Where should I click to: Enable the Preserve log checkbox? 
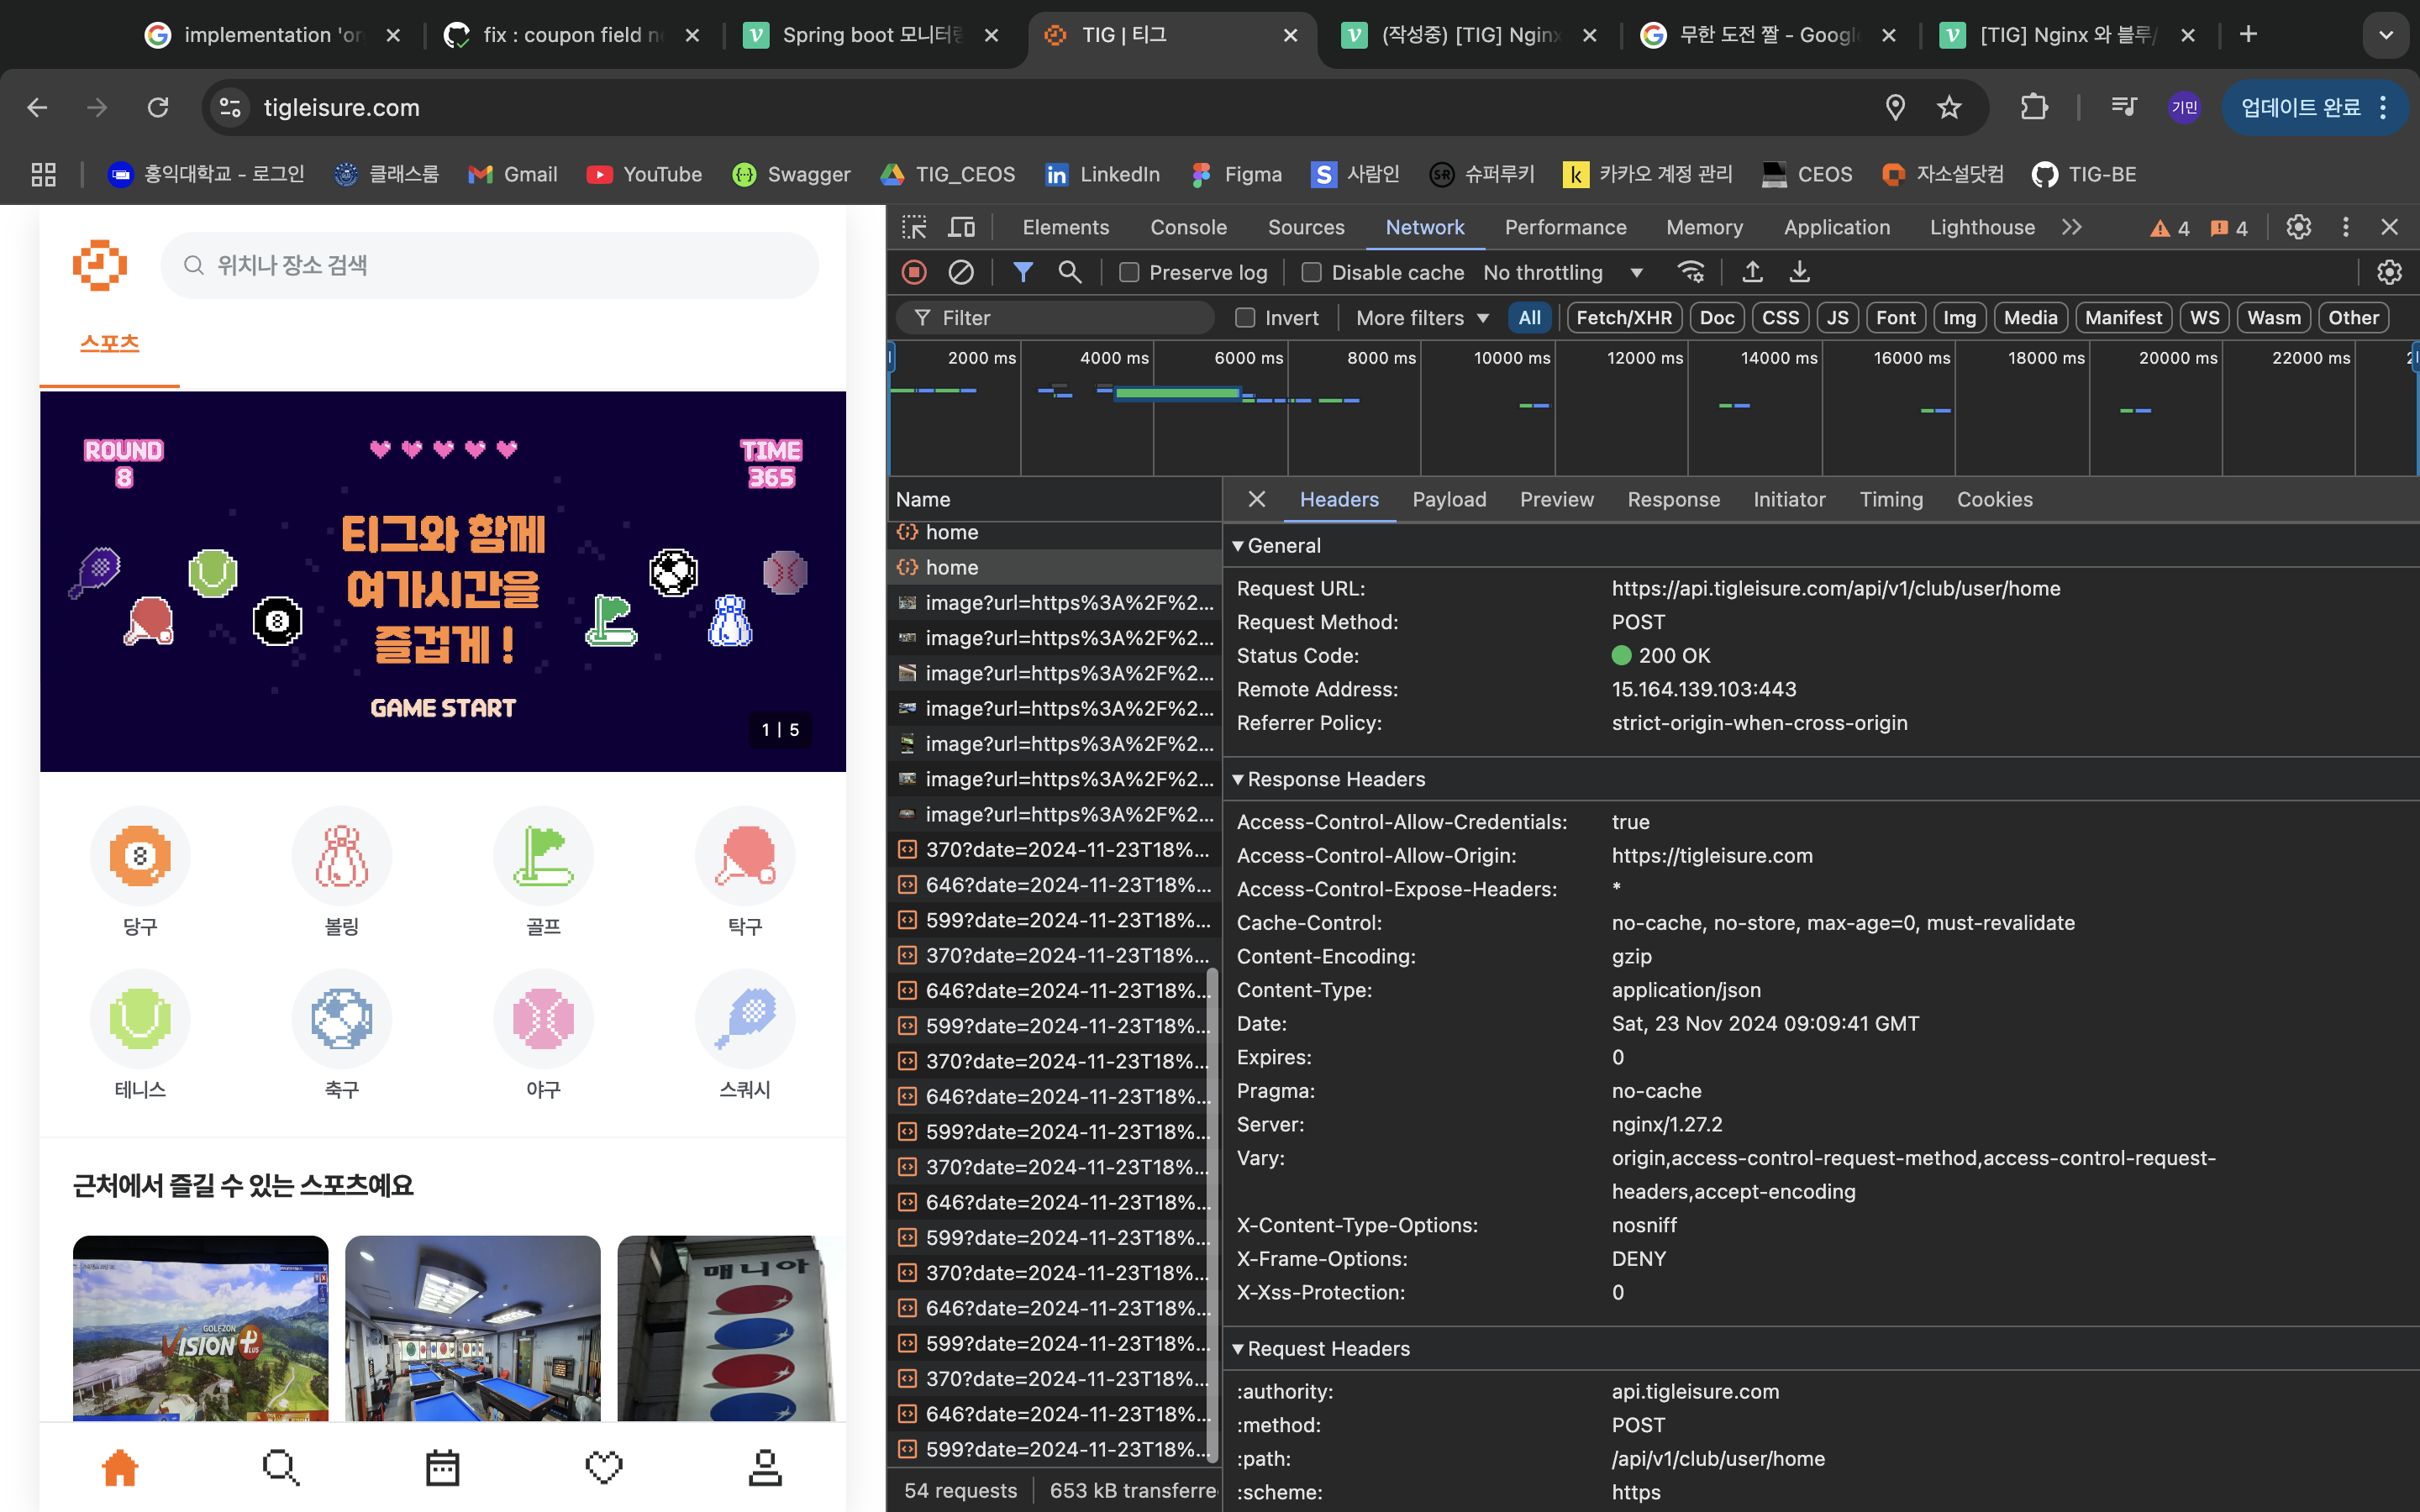1129,273
